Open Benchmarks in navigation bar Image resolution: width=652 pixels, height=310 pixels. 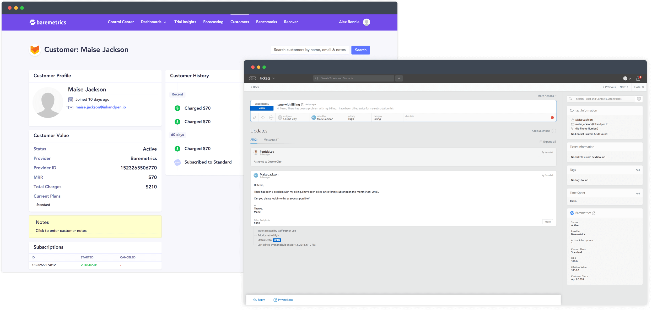[266, 22]
